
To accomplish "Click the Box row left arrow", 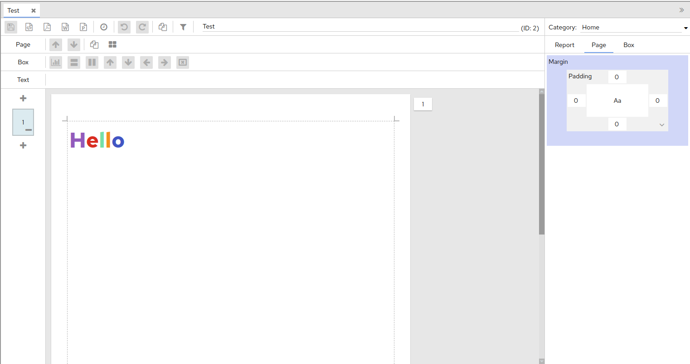I will coord(146,62).
